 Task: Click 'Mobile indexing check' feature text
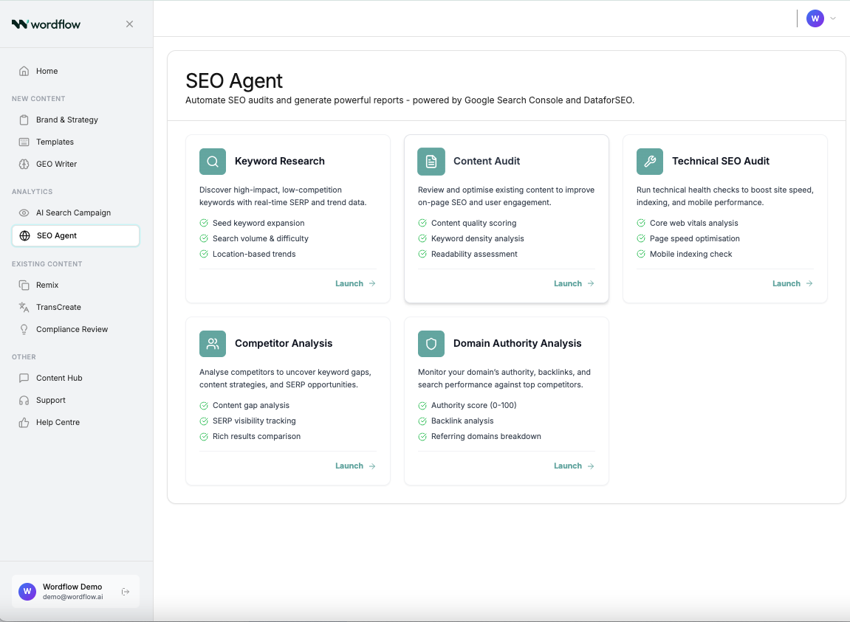(x=690, y=254)
